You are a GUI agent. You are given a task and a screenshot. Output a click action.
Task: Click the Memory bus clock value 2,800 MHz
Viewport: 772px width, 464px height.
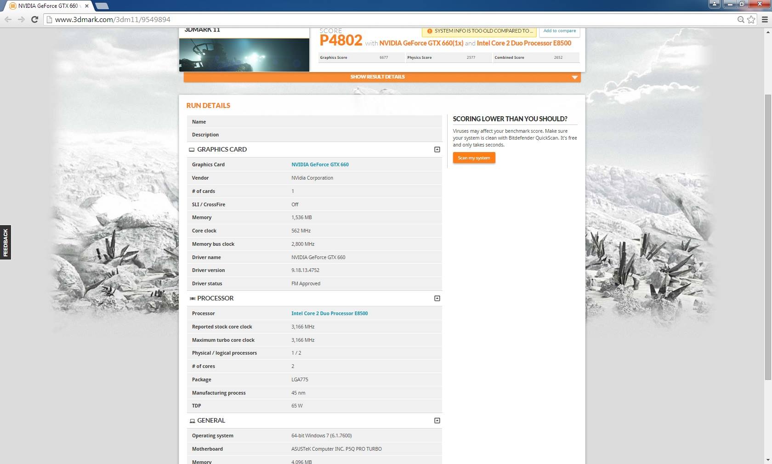[303, 244]
